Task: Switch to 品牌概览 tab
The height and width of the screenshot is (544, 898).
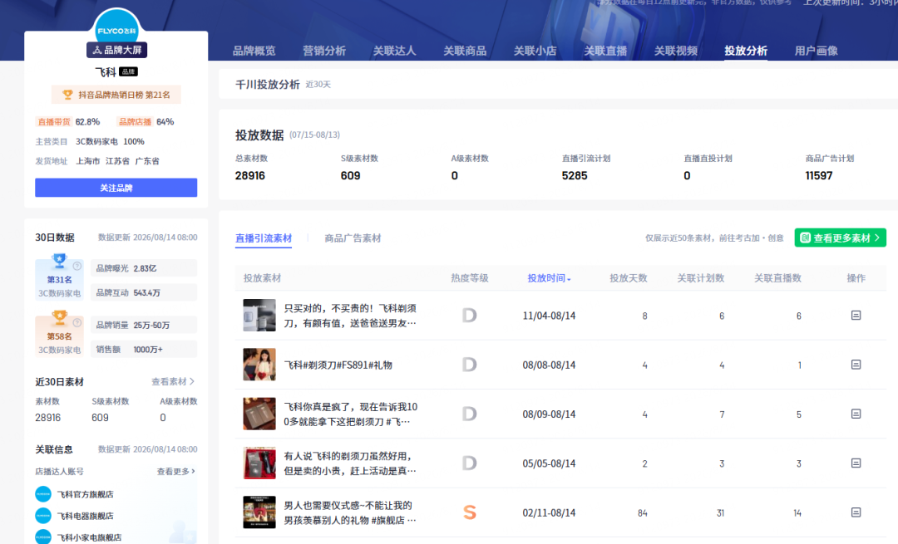Action: coord(254,51)
